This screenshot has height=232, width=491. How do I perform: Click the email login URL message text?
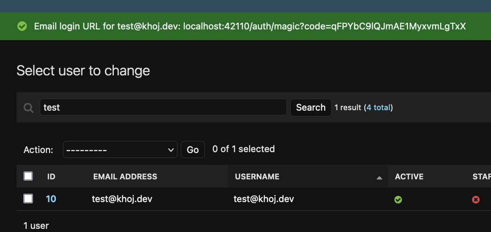pos(250,26)
